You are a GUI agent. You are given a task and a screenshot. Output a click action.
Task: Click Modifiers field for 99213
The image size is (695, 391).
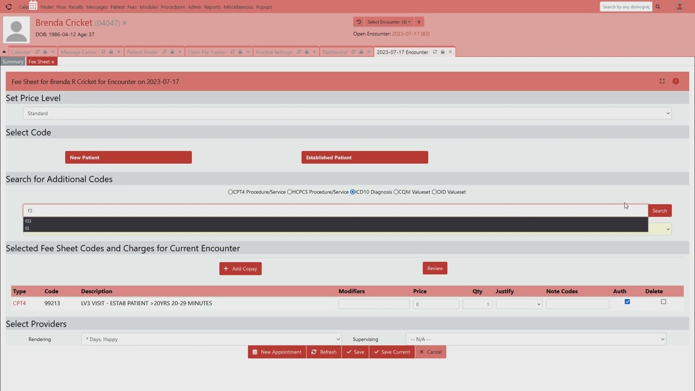374,304
